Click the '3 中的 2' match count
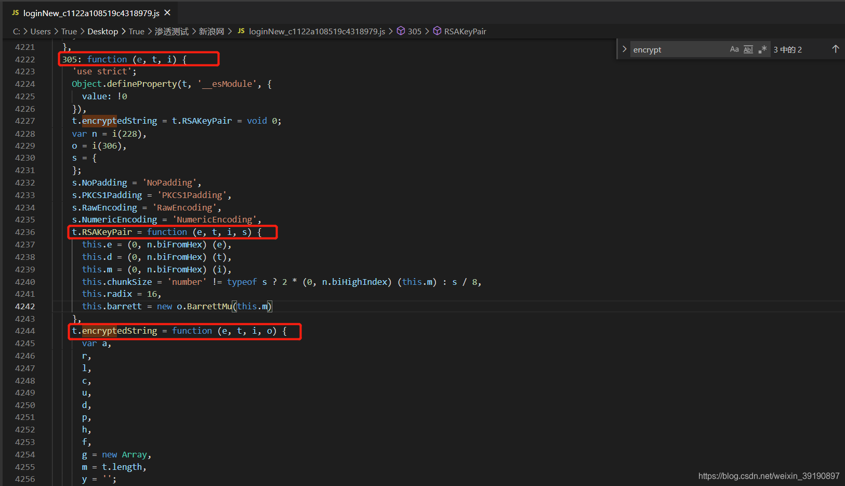This screenshot has height=486, width=845. [x=787, y=49]
